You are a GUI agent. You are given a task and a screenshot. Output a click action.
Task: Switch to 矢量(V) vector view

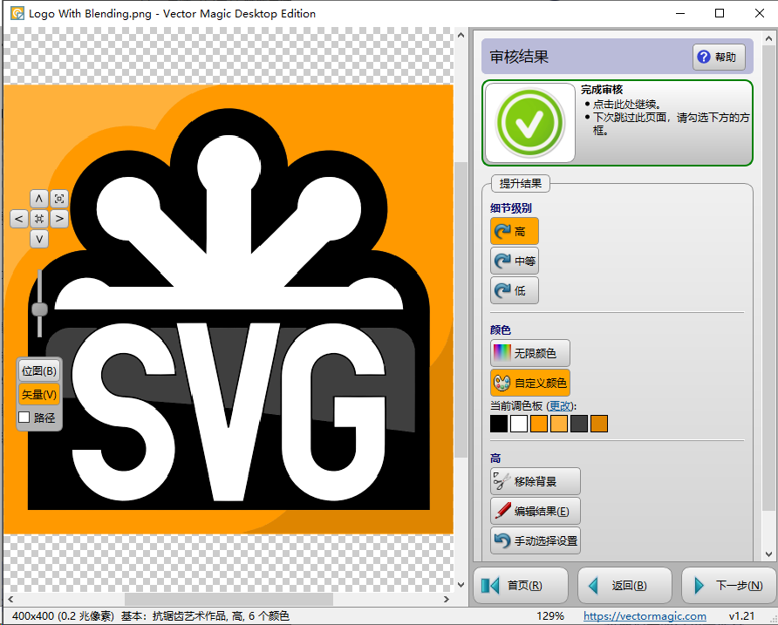click(39, 394)
